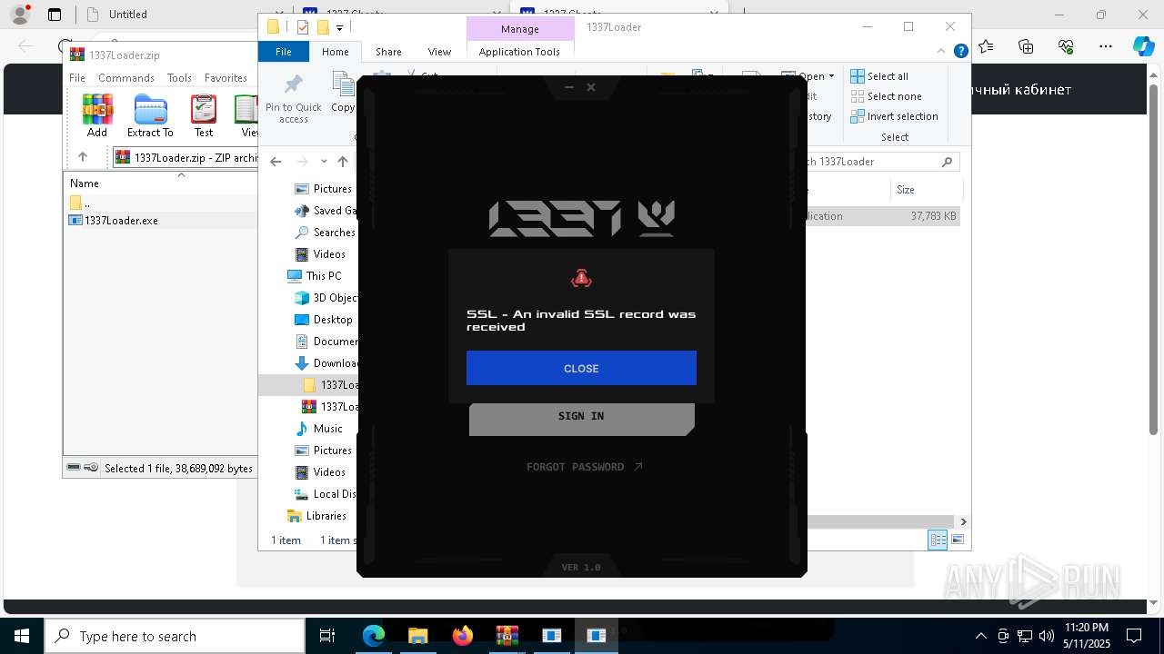Click the blue CLOSE button in error dialog
1164x654 pixels.
pos(581,368)
